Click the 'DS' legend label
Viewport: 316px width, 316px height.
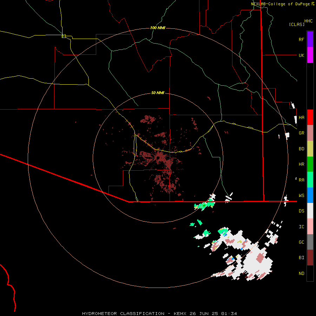coord(301,211)
